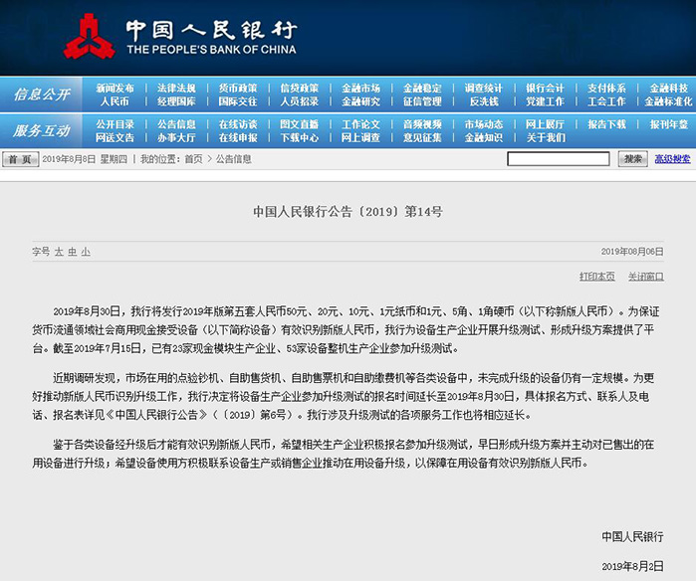696x581 pixels.
Task: Open the 法律法规 menu item
Action: pyautogui.click(x=176, y=89)
